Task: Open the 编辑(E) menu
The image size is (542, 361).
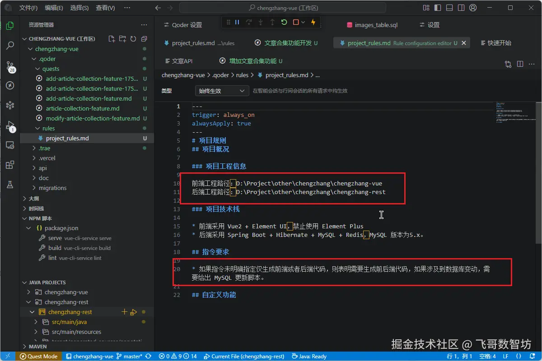Action: (54, 8)
